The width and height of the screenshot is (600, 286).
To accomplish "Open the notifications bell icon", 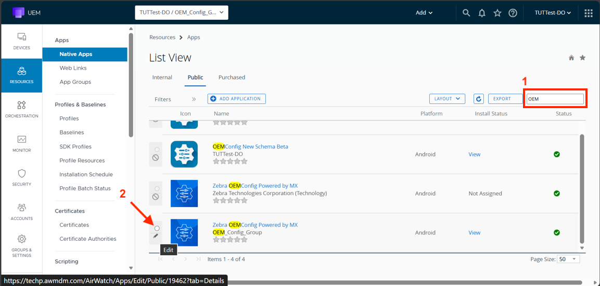I will [482, 13].
